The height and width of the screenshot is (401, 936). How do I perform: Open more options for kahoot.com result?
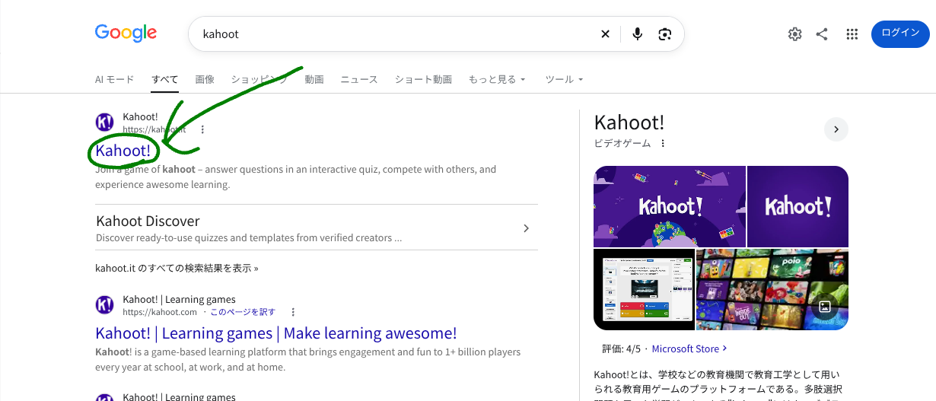[293, 312]
